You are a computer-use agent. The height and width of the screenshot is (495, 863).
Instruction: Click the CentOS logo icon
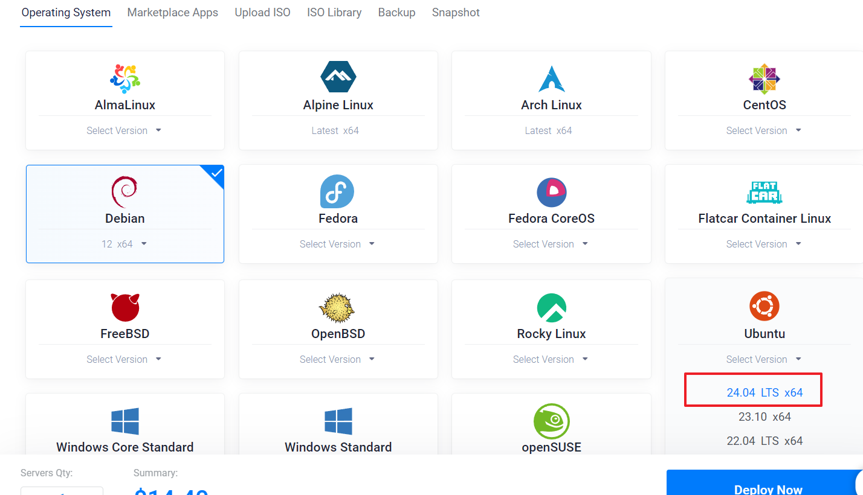764,78
